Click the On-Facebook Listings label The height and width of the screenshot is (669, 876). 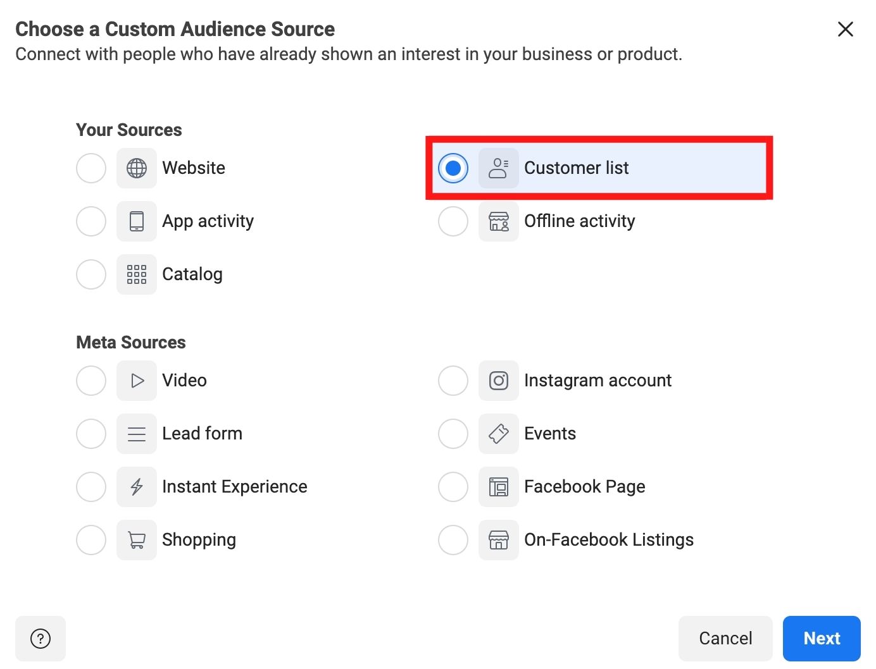pos(609,540)
